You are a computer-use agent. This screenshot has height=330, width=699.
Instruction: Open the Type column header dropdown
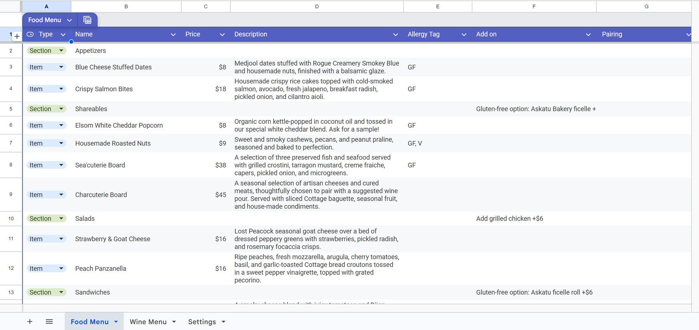click(x=63, y=35)
